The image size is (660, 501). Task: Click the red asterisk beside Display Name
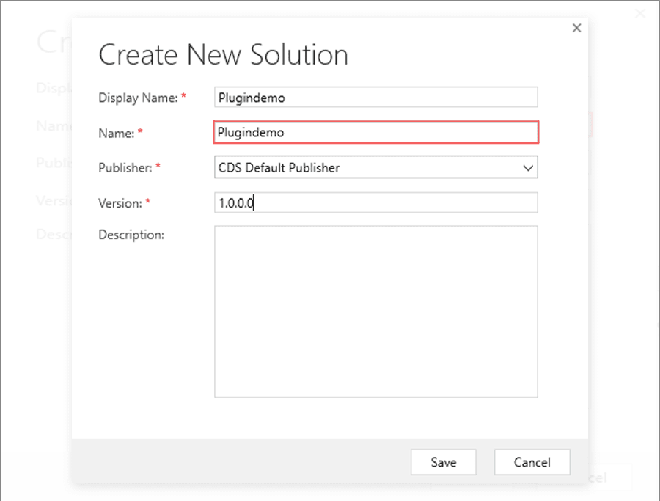point(183,97)
